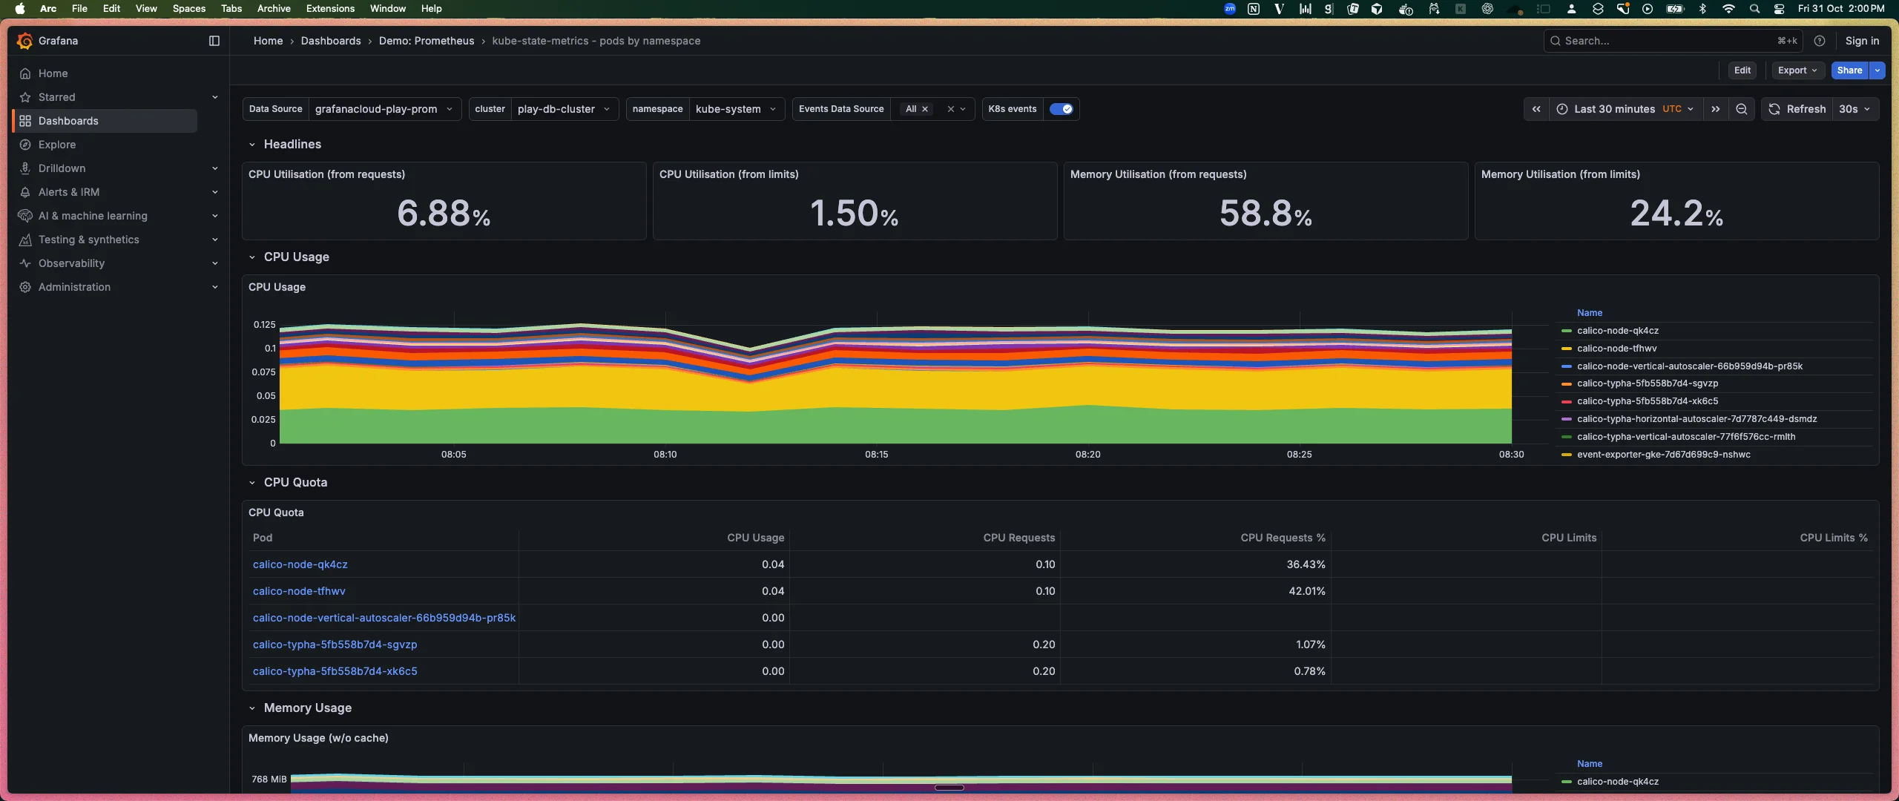Open the help question-mark icon near Sign in

tap(1820, 41)
